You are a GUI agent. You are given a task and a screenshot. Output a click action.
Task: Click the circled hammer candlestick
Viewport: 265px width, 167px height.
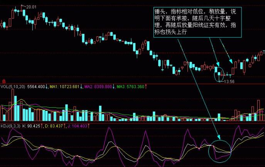[x=219, y=73]
